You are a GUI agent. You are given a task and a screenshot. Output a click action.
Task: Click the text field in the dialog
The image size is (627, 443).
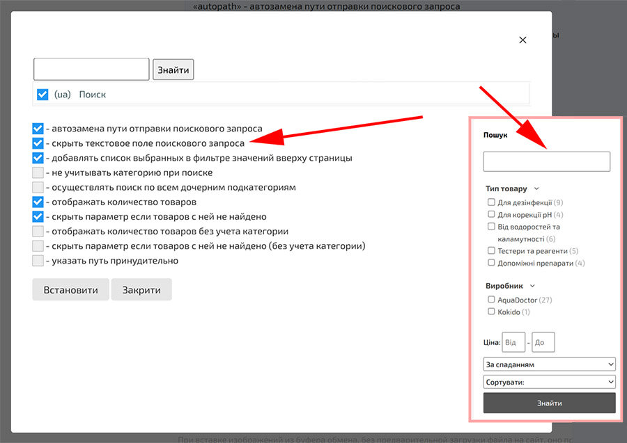[91, 70]
